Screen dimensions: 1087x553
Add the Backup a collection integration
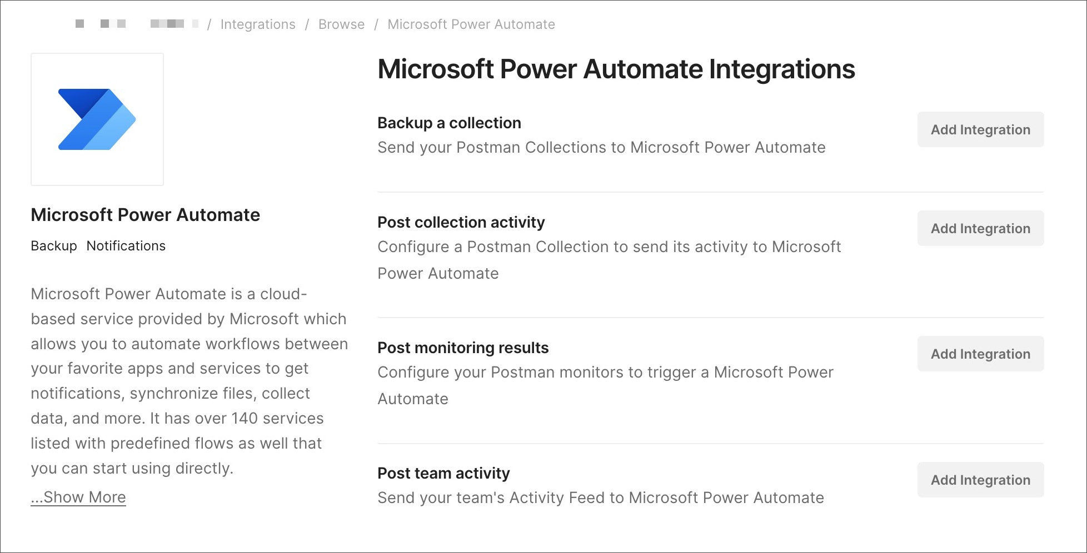(980, 129)
